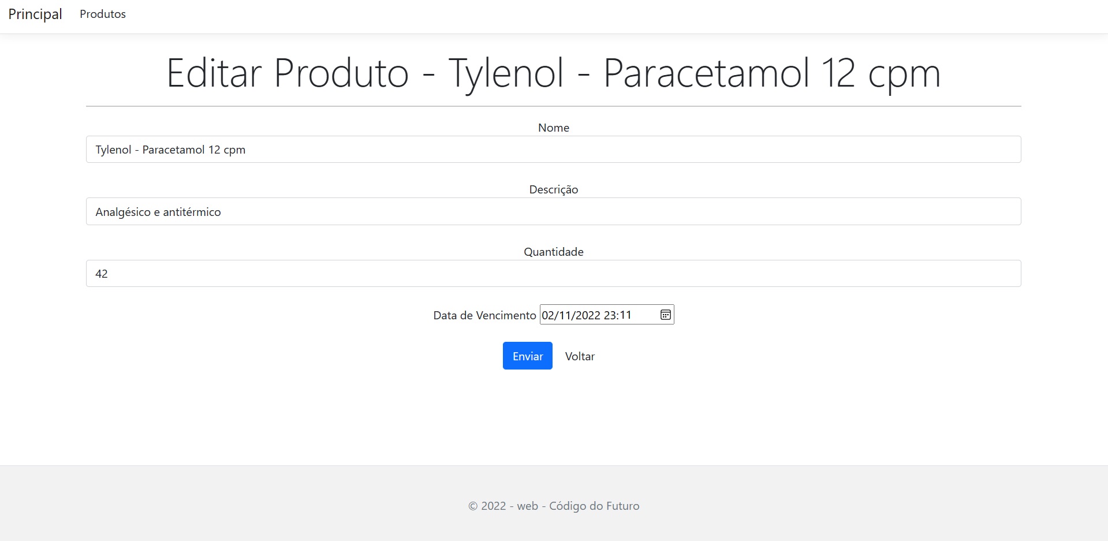Select the Data de Vencimento date field

(x=606, y=315)
